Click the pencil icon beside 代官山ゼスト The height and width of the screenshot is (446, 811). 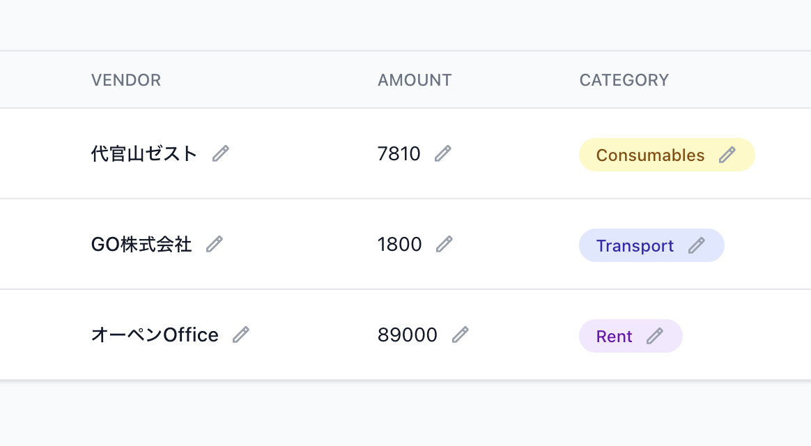coord(221,153)
